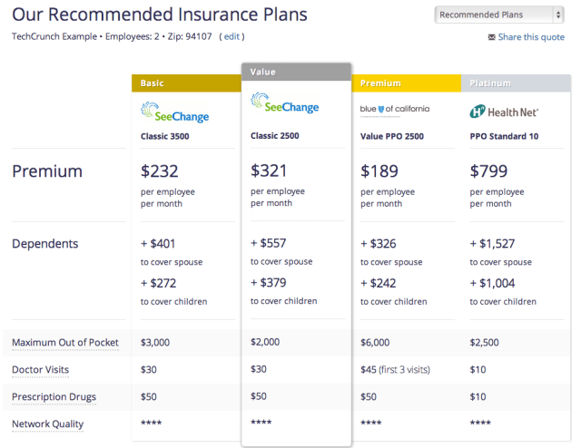This screenshot has width=581, height=448.
Task: Open the Recommended Plans dropdown
Action: pos(499,15)
